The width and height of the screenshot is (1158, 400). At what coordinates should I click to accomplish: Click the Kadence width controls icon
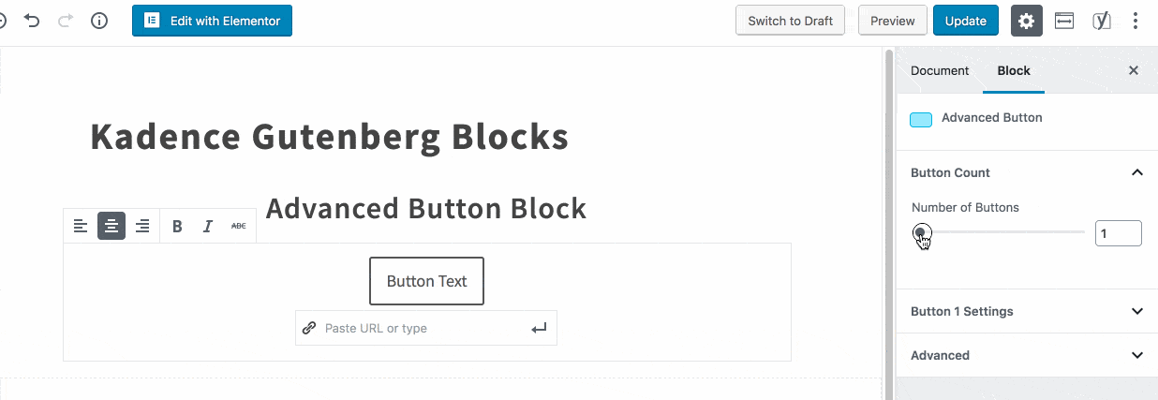[1064, 21]
